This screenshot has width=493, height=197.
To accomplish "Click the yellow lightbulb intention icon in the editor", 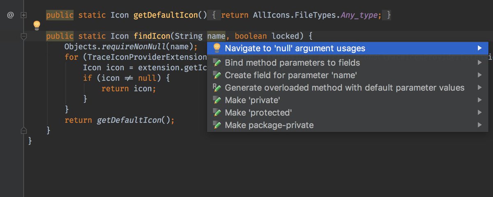I will point(37,25).
